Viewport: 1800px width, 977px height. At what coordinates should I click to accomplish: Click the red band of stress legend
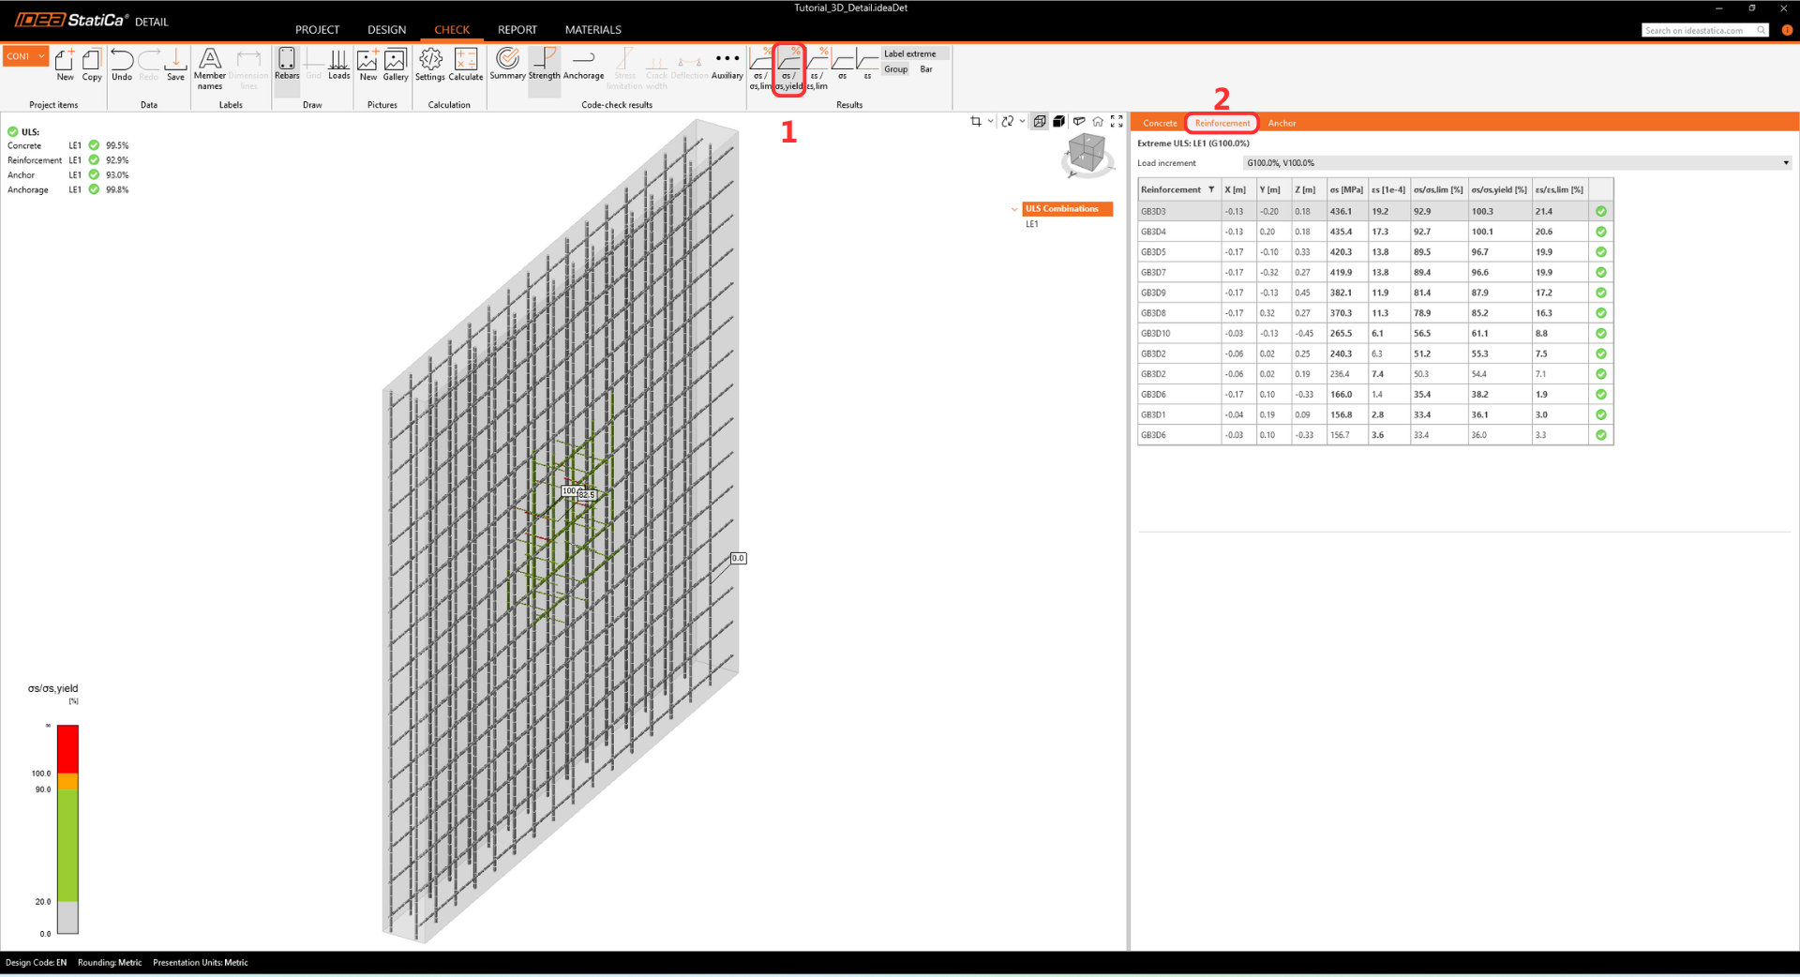pos(67,748)
